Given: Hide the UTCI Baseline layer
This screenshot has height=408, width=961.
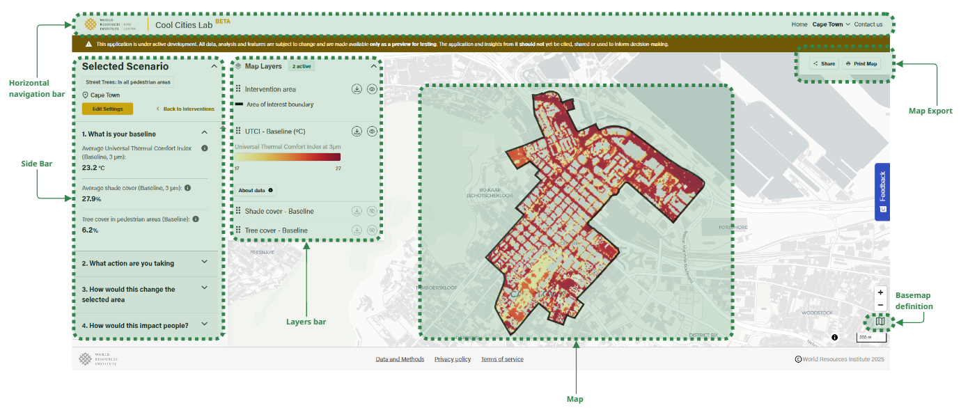Looking at the screenshot, I should click(x=372, y=131).
